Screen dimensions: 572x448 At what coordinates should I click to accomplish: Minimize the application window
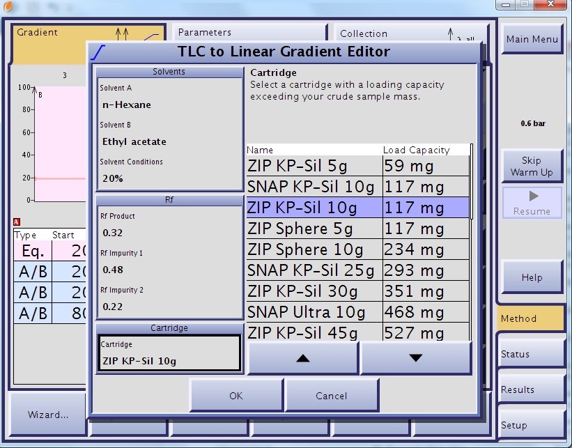506,5
